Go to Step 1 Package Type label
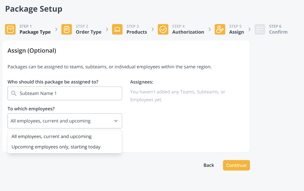 click(x=35, y=32)
